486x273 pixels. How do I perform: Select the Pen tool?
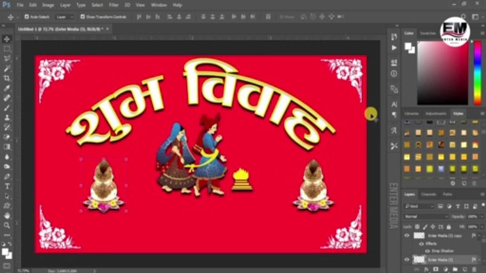[x=7, y=176]
